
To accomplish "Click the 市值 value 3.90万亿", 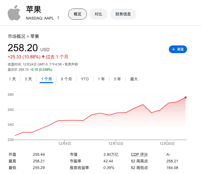I will tap(111, 154).
